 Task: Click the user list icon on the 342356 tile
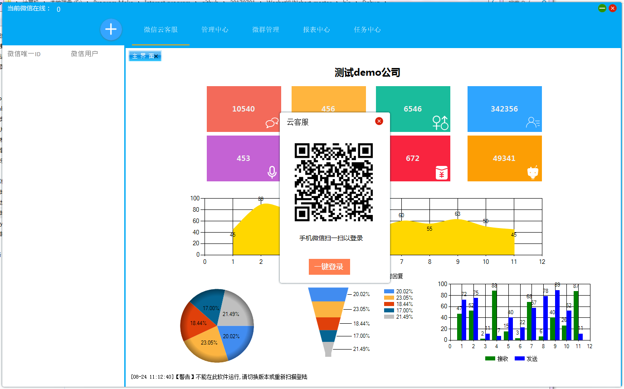coord(533,122)
